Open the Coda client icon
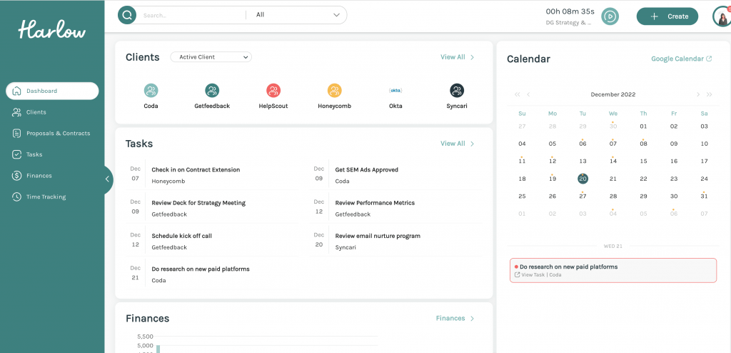 tap(151, 91)
